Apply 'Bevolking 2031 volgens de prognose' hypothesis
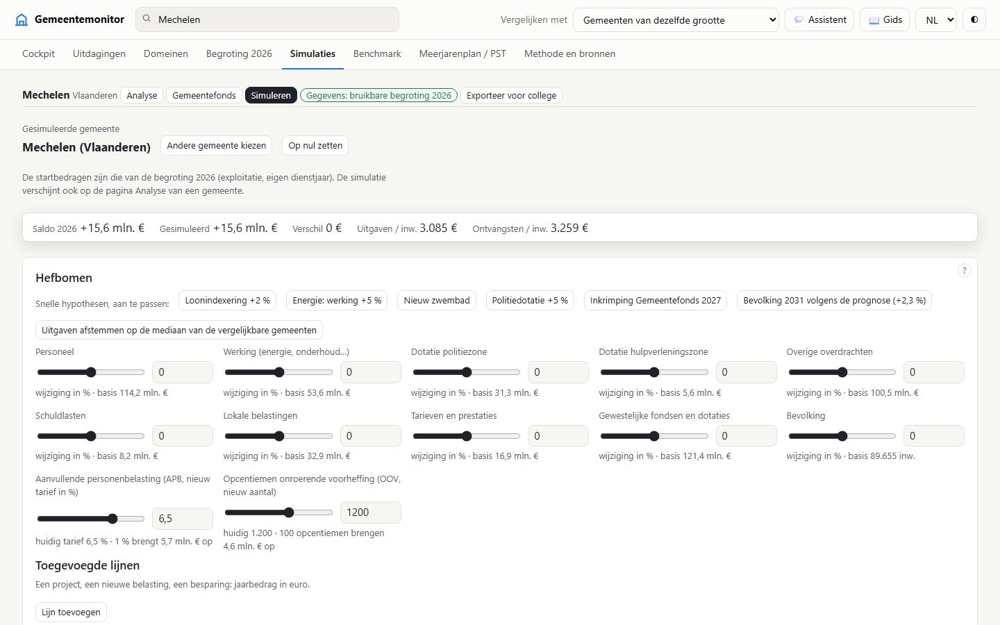Screen dimensions: 1000x625 [x=835, y=301]
